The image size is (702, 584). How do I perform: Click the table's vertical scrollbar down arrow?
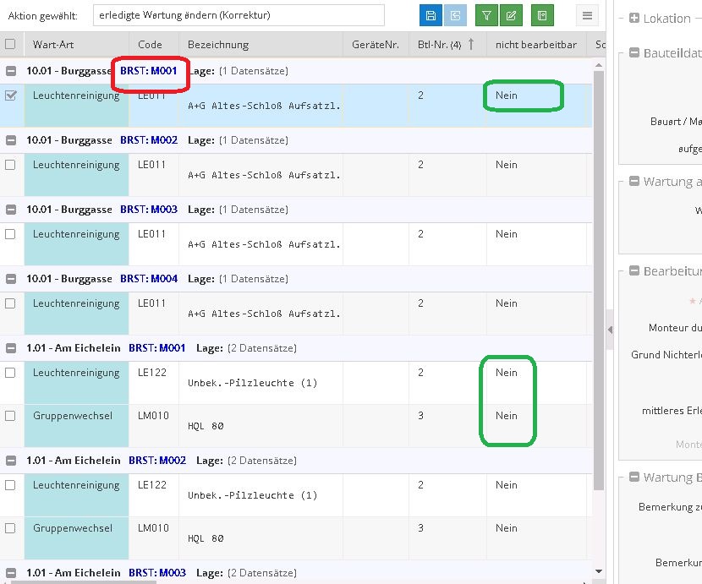[600, 572]
